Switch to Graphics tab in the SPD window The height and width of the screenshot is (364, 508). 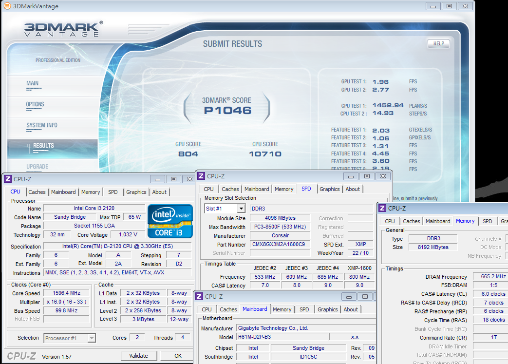point(330,189)
